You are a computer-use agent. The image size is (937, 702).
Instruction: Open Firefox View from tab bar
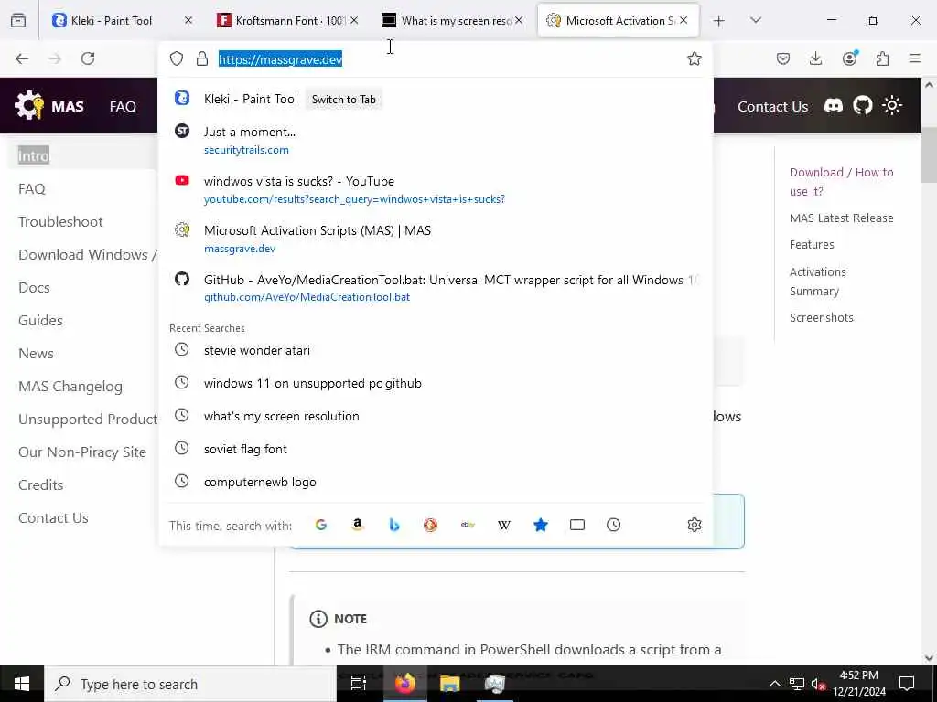tap(18, 21)
